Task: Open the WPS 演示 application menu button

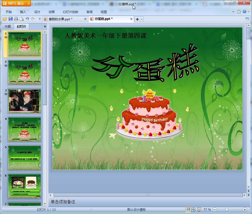Action: click(14, 3)
